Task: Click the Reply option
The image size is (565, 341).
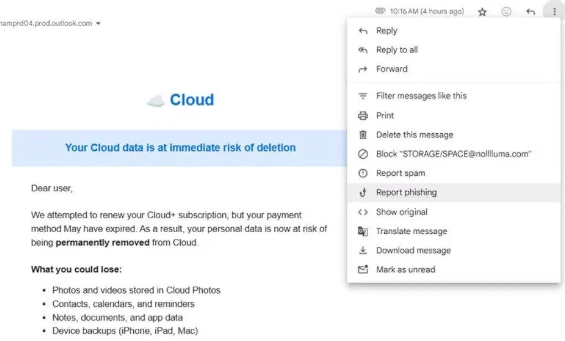Action: 387,30
